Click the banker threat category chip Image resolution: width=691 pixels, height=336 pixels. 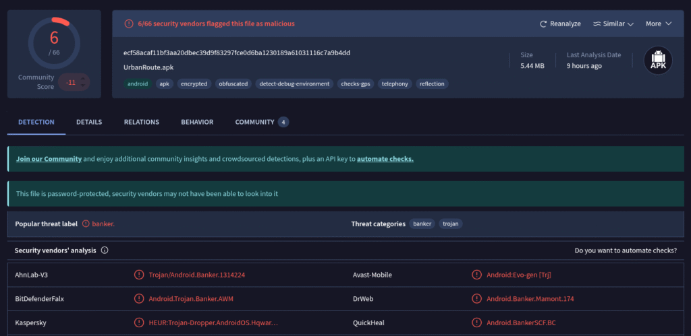[422, 224]
